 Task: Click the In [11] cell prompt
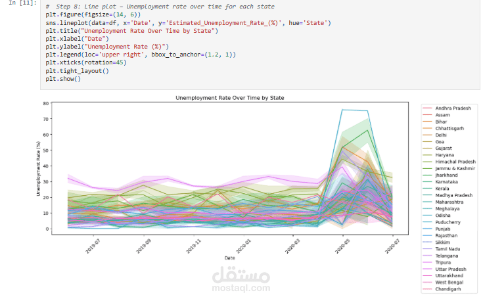(22, 3)
